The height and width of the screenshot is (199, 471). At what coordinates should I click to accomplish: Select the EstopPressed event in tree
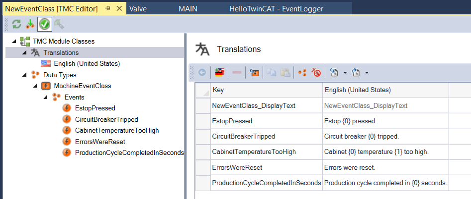95,108
